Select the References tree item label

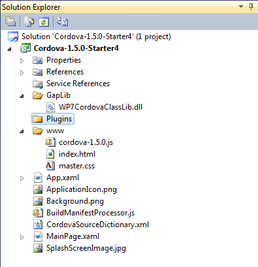click(65, 72)
